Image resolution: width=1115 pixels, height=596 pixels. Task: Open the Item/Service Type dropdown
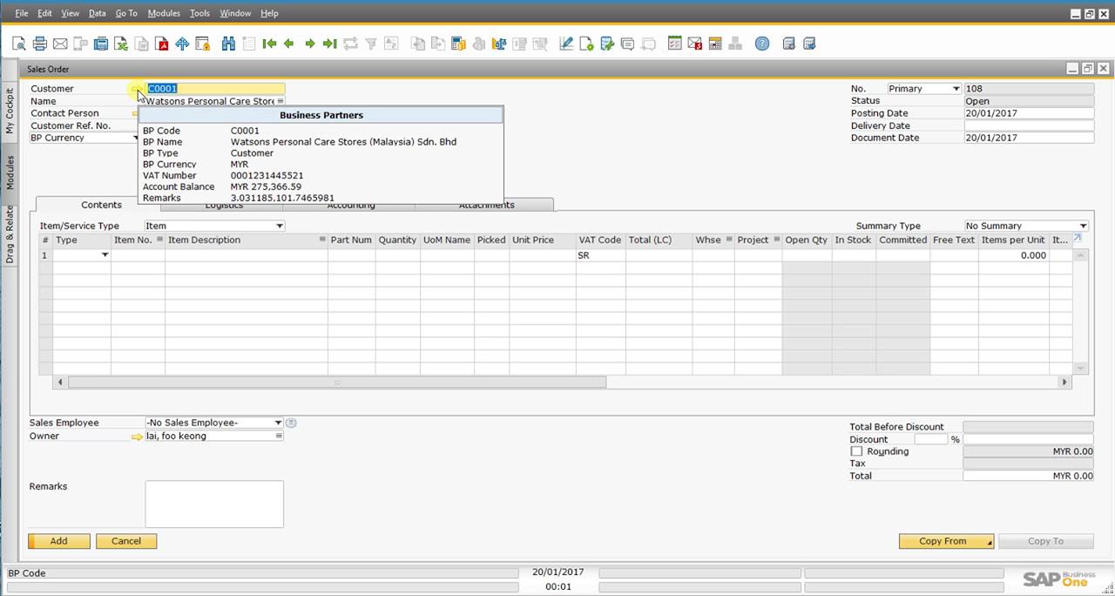pos(279,226)
